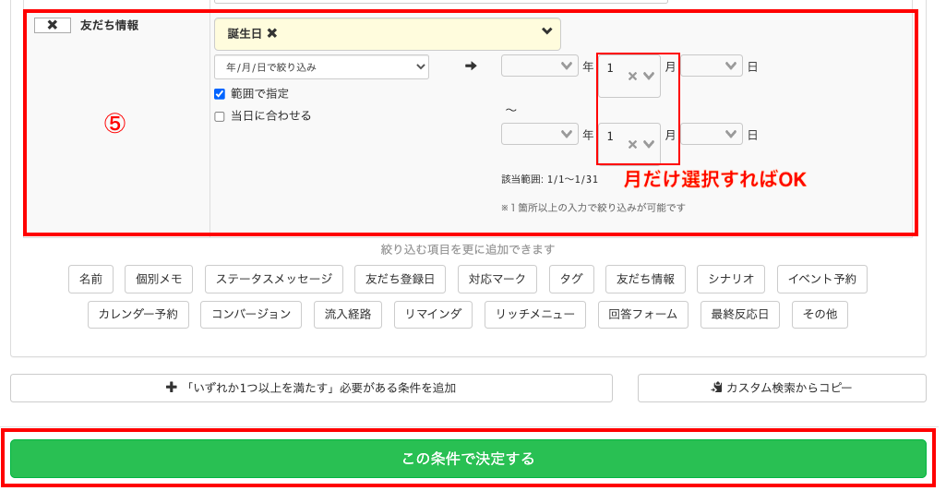Add the 最終反応日 filter item
Viewport: 946px width, 491px height.
click(x=739, y=315)
